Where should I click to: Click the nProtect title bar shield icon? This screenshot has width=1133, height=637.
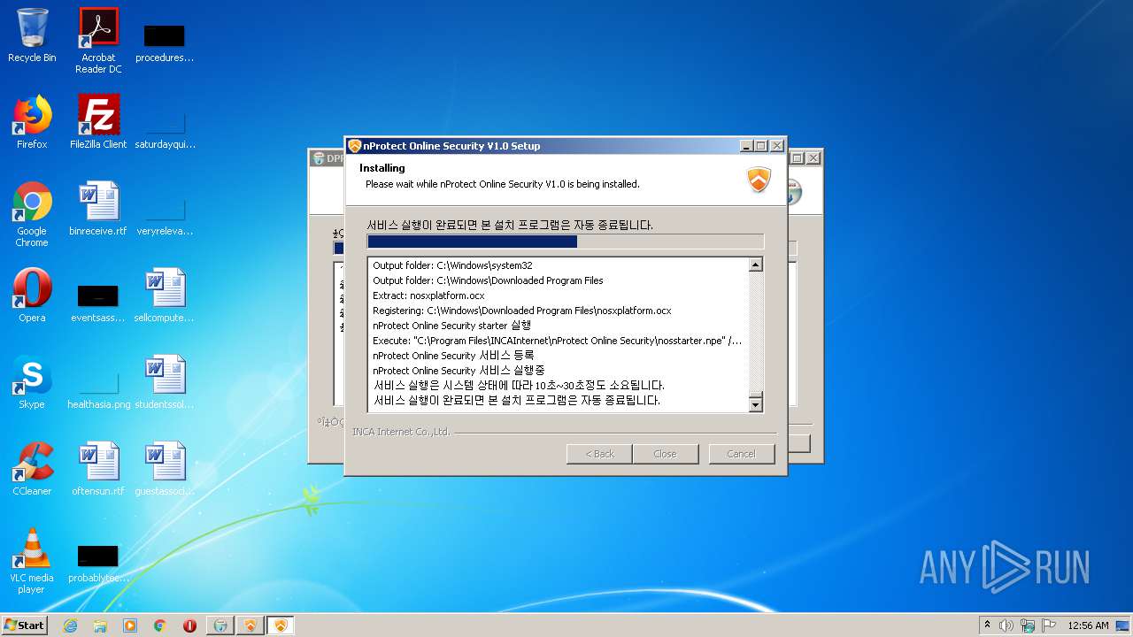click(x=355, y=146)
